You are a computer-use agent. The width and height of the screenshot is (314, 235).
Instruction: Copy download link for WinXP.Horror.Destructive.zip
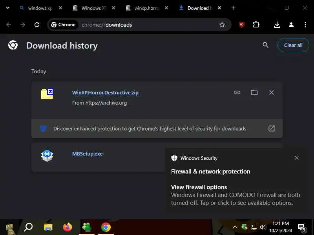coord(237,92)
